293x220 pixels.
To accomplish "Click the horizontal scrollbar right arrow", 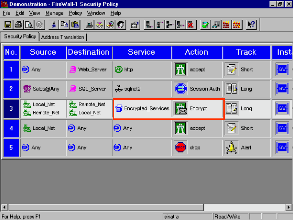I will [289, 207].
